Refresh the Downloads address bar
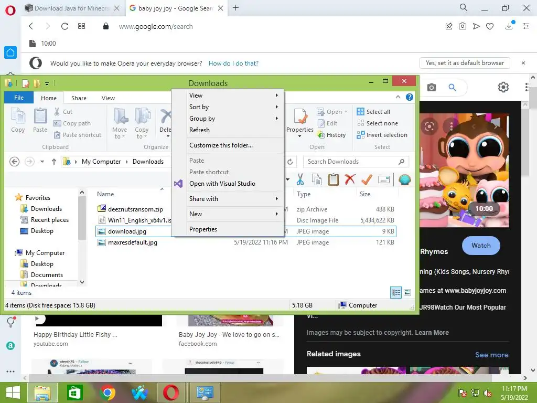Image resolution: width=537 pixels, height=403 pixels. point(290,162)
